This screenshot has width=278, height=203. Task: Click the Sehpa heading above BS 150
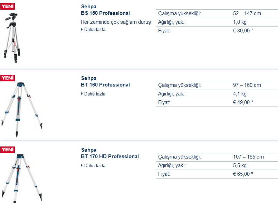(x=89, y=7)
